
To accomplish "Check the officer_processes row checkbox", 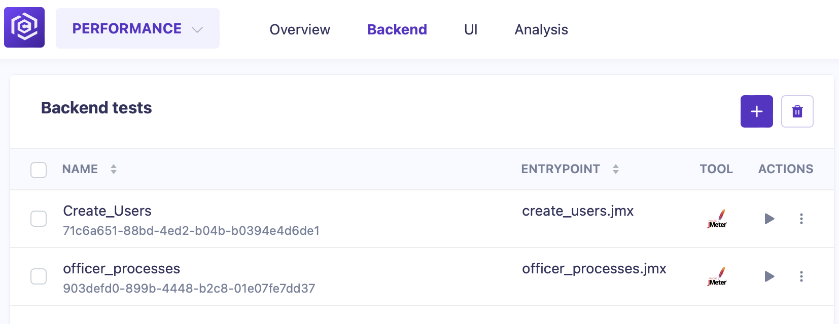I will pyautogui.click(x=39, y=276).
